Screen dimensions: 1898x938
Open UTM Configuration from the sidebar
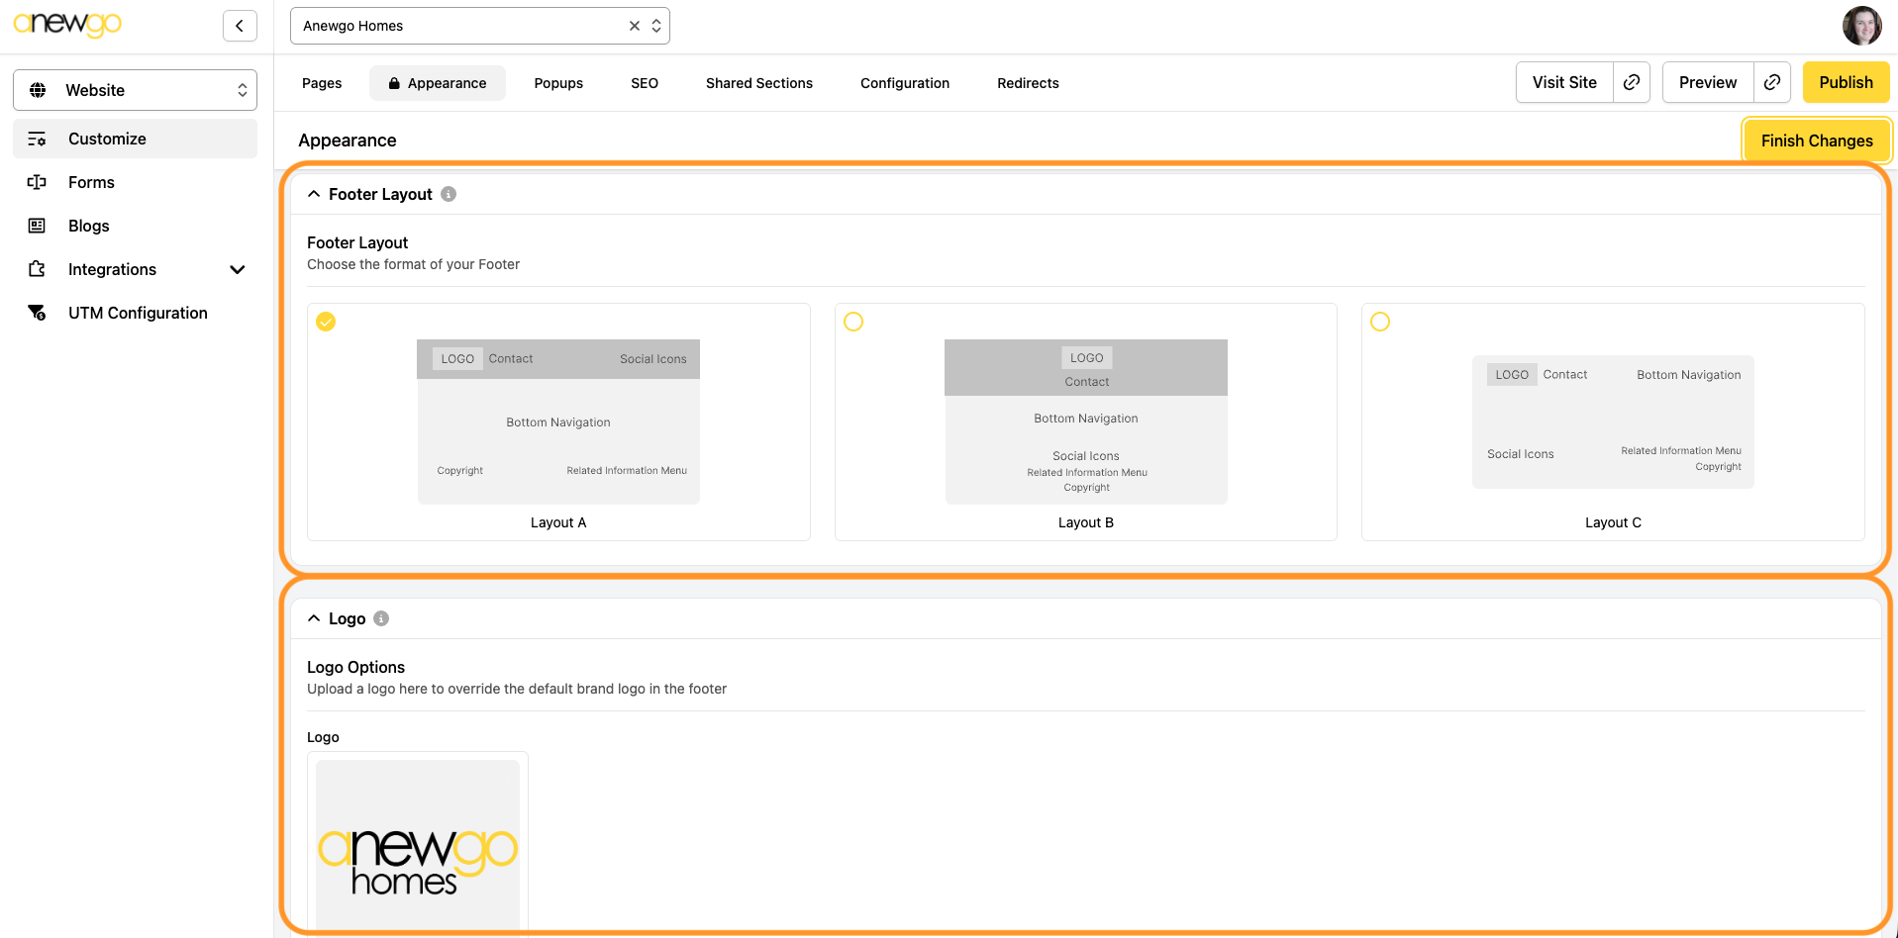pyautogui.click(x=138, y=313)
